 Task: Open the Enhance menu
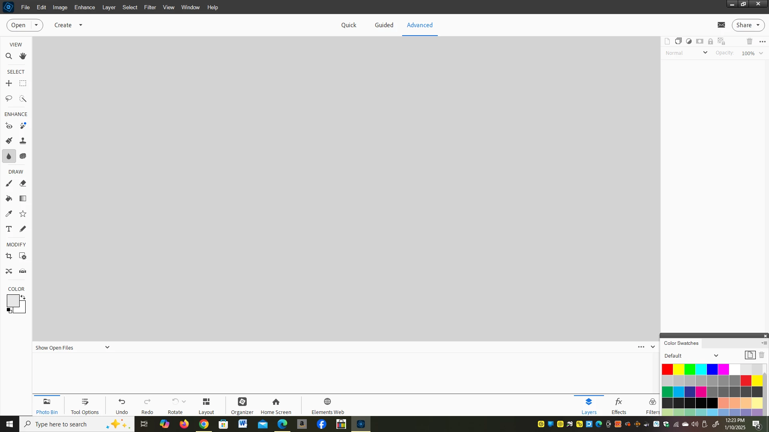85,7
